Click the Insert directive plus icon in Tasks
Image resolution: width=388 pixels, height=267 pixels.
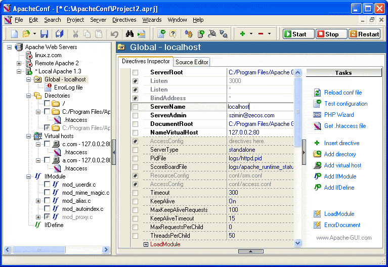(317, 143)
